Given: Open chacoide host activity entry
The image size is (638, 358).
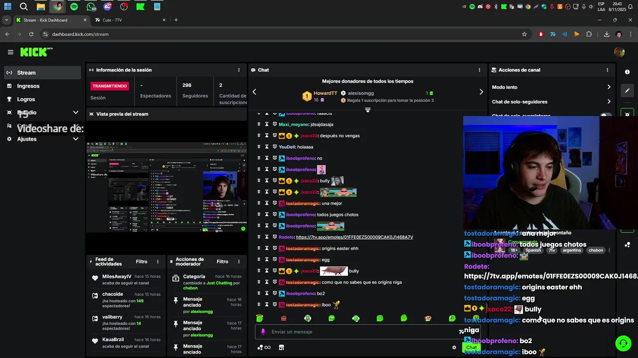Looking at the screenshot, I should (x=127, y=300).
